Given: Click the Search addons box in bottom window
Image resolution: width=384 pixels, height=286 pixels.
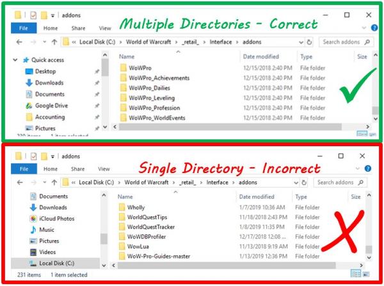Looking at the screenshot, I should pyautogui.click(x=340, y=183).
